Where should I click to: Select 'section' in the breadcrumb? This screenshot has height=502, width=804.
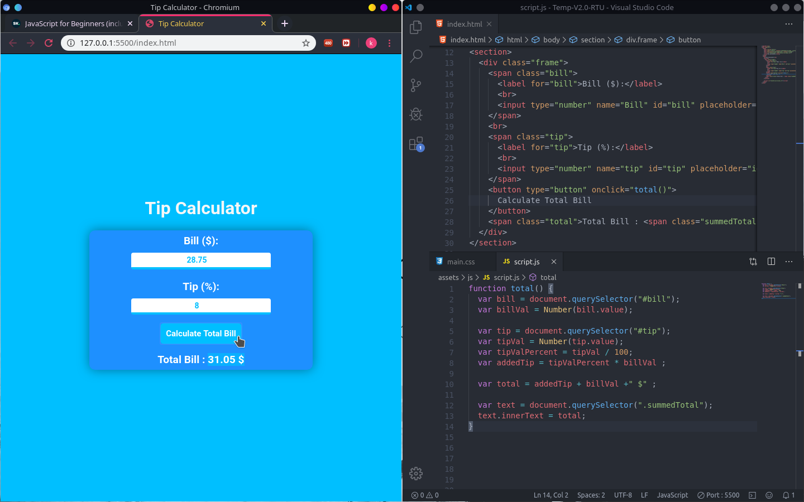[592, 40]
